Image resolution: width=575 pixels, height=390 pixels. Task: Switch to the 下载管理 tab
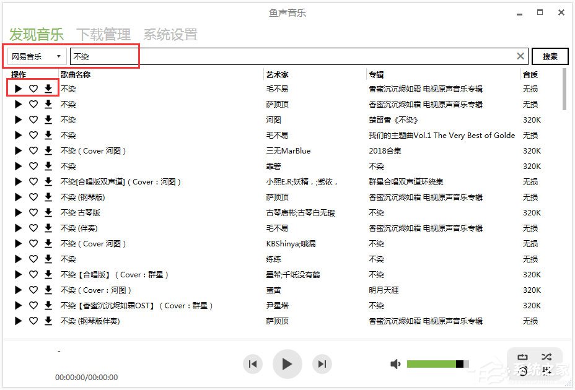pos(103,34)
